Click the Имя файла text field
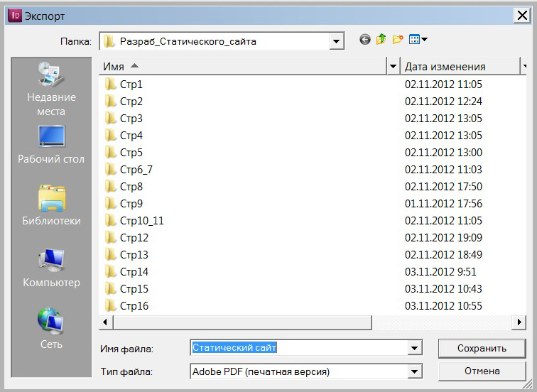The image size is (537, 392). [x=299, y=348]
